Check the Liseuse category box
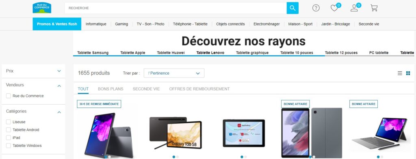 9,122
